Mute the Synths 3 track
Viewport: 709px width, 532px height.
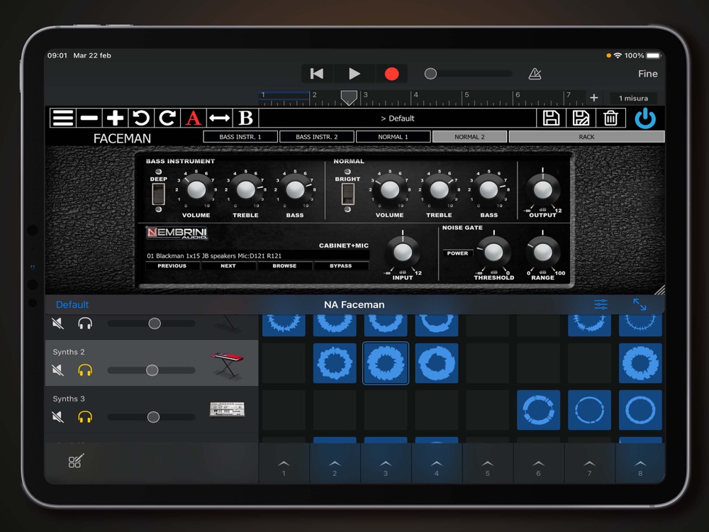58,416
